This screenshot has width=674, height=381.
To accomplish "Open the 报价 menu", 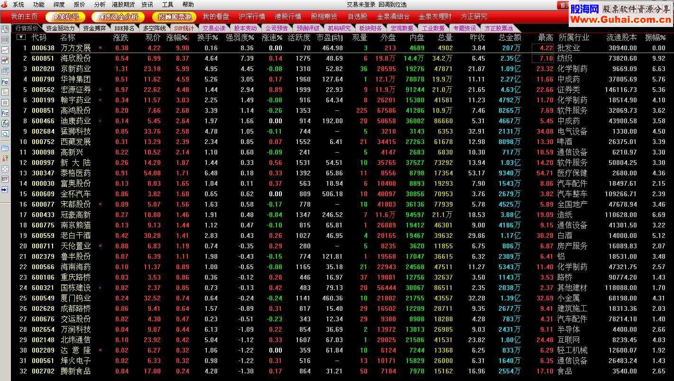I will click(x=80, y=5).
